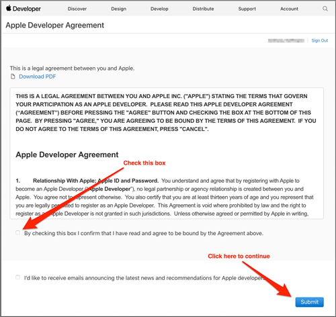
Task: Tick the receive emails checkbox
Action: pos(18,277)
